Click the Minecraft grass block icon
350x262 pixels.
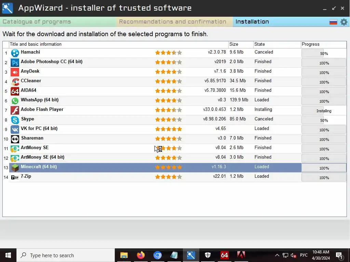click(x=15, y=168)
